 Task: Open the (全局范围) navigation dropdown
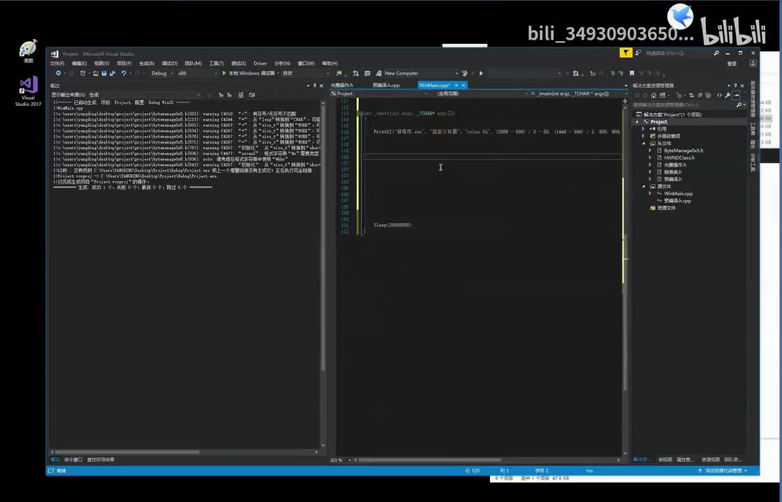point(481,93)
